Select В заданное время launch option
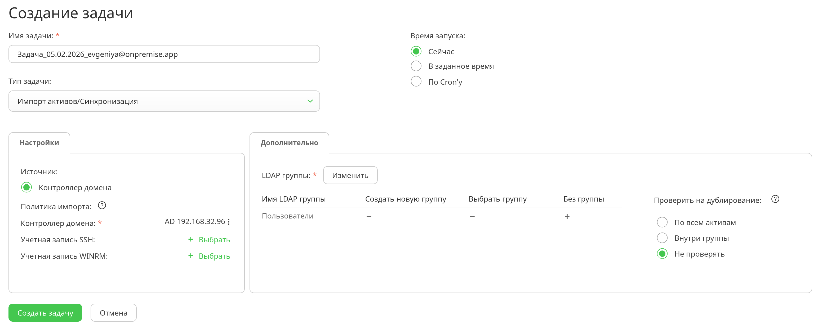Image resolution: width=818 pixels, height=328 pixels. click(x=416, y=66)
